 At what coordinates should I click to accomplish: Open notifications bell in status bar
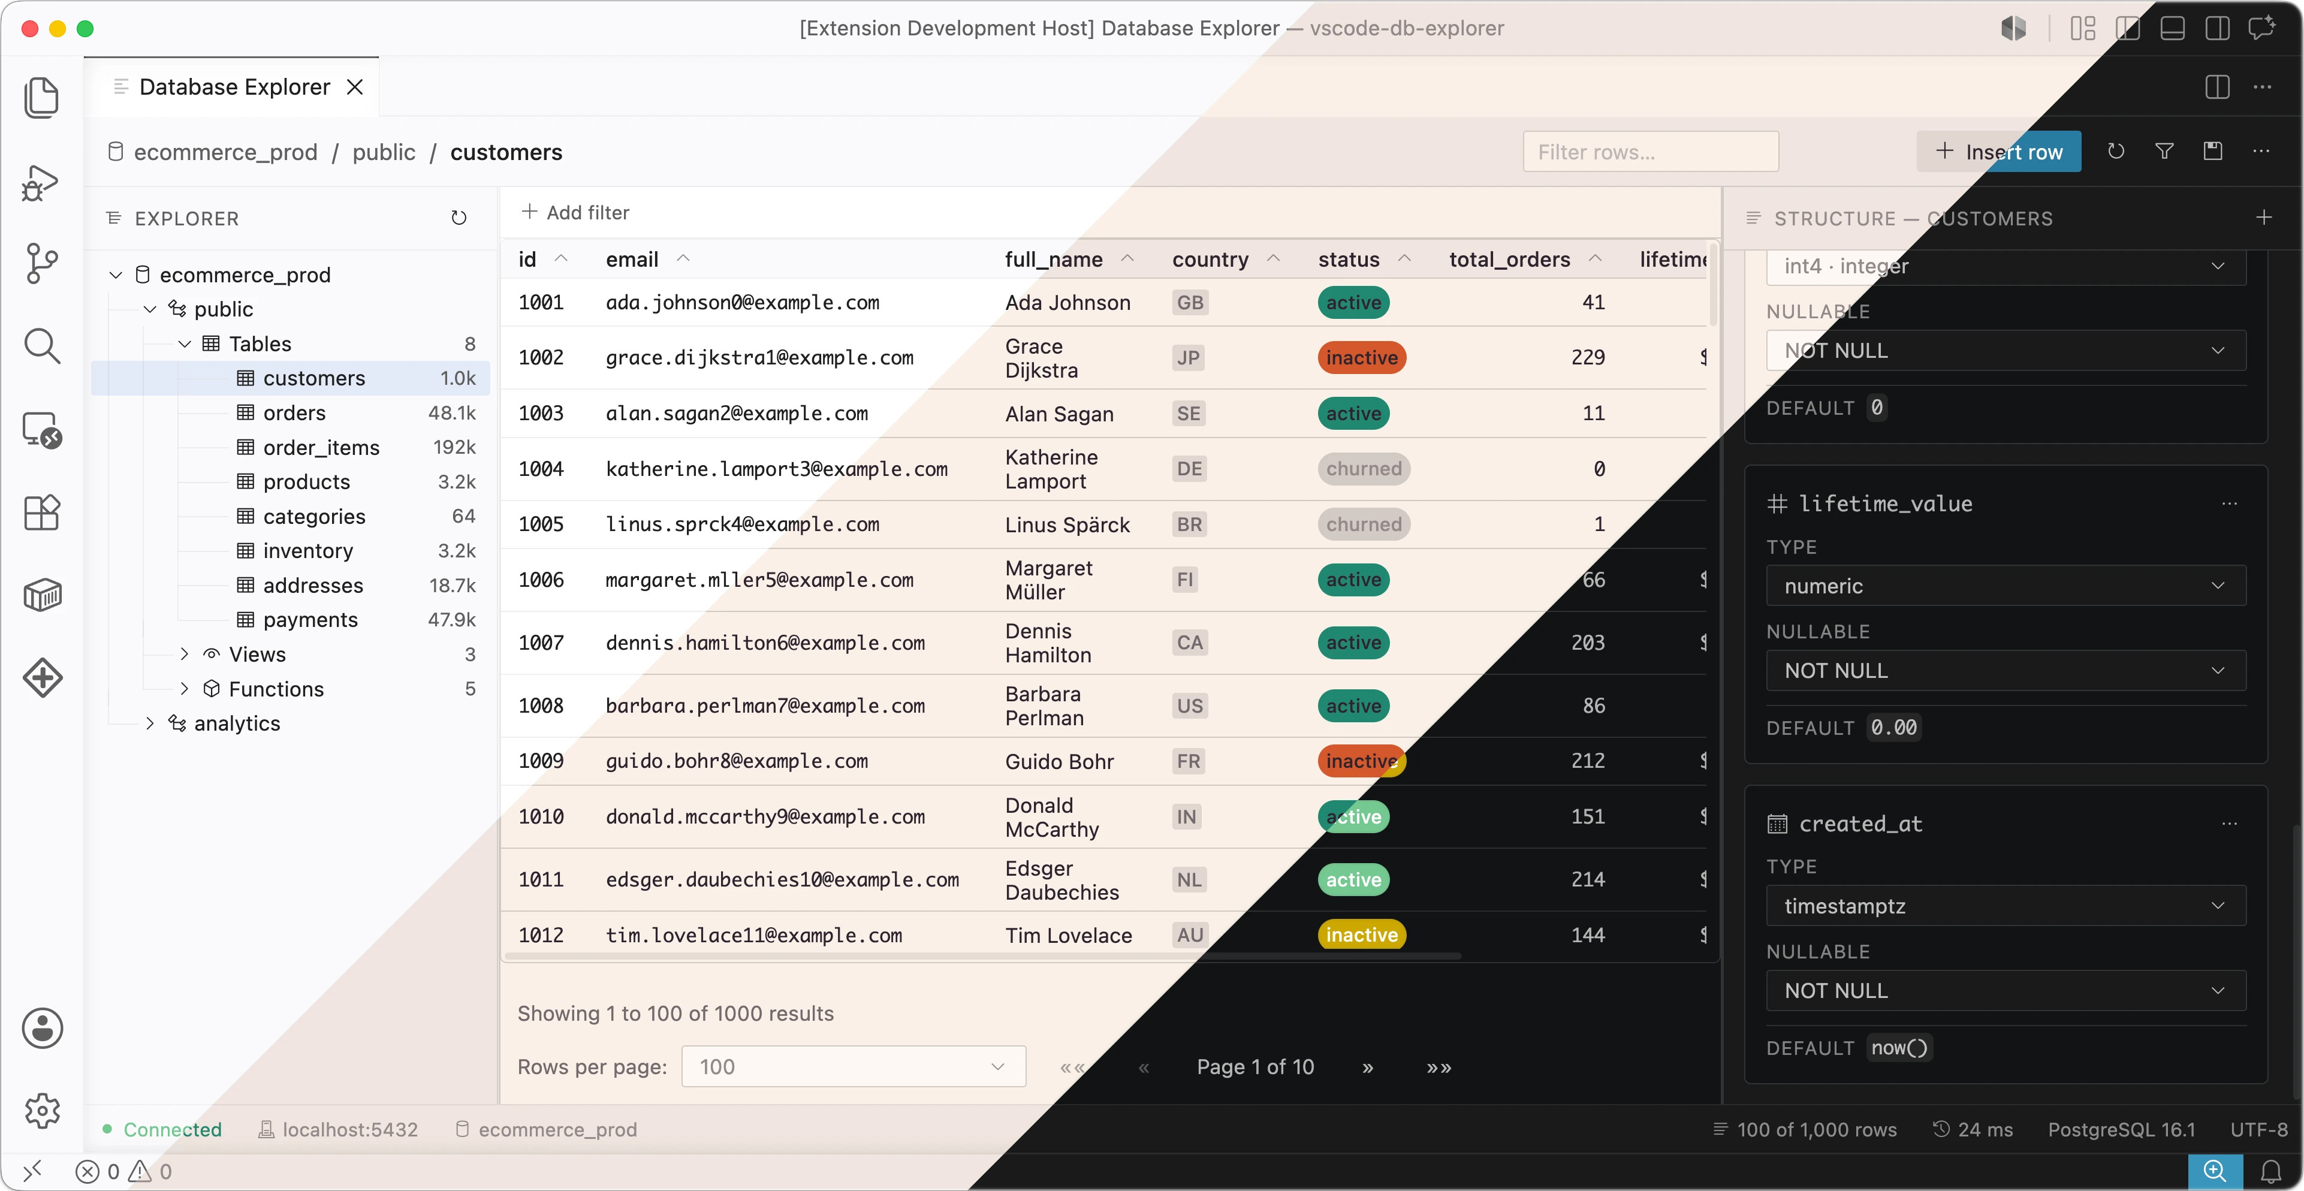pyautogui.click(x=2270, y=1171)
